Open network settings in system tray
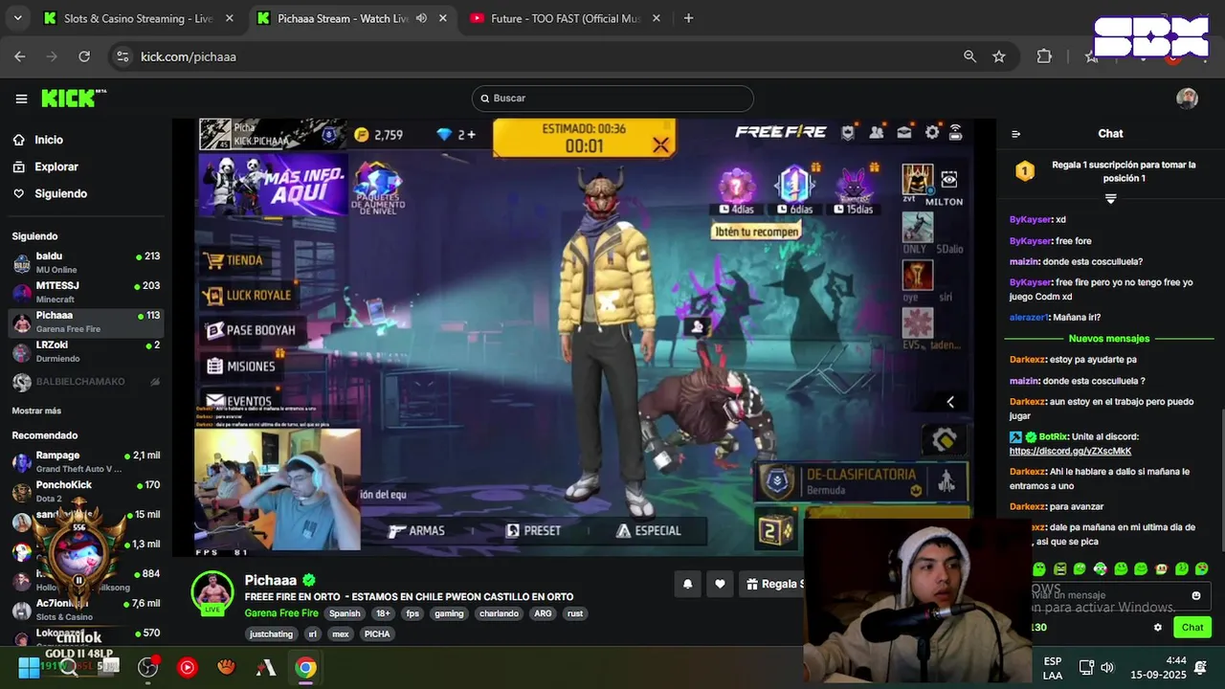The height and width of the screenshot is (689, 1225). [x=1086, y=667]
